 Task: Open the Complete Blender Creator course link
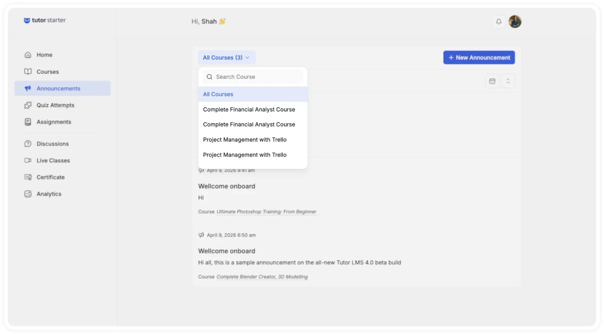click(262, 277)
